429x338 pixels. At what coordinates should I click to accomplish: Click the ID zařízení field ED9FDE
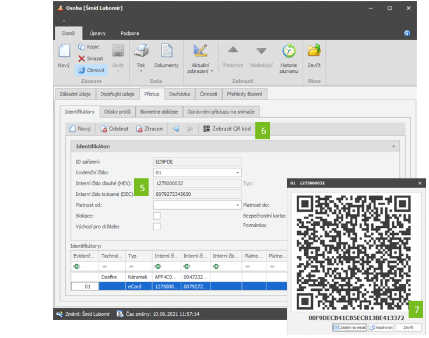tap(197, 162)
